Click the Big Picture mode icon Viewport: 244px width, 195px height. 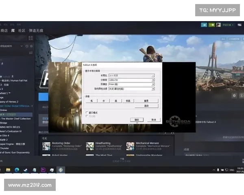pyautogui.click(x=240, y=25)
